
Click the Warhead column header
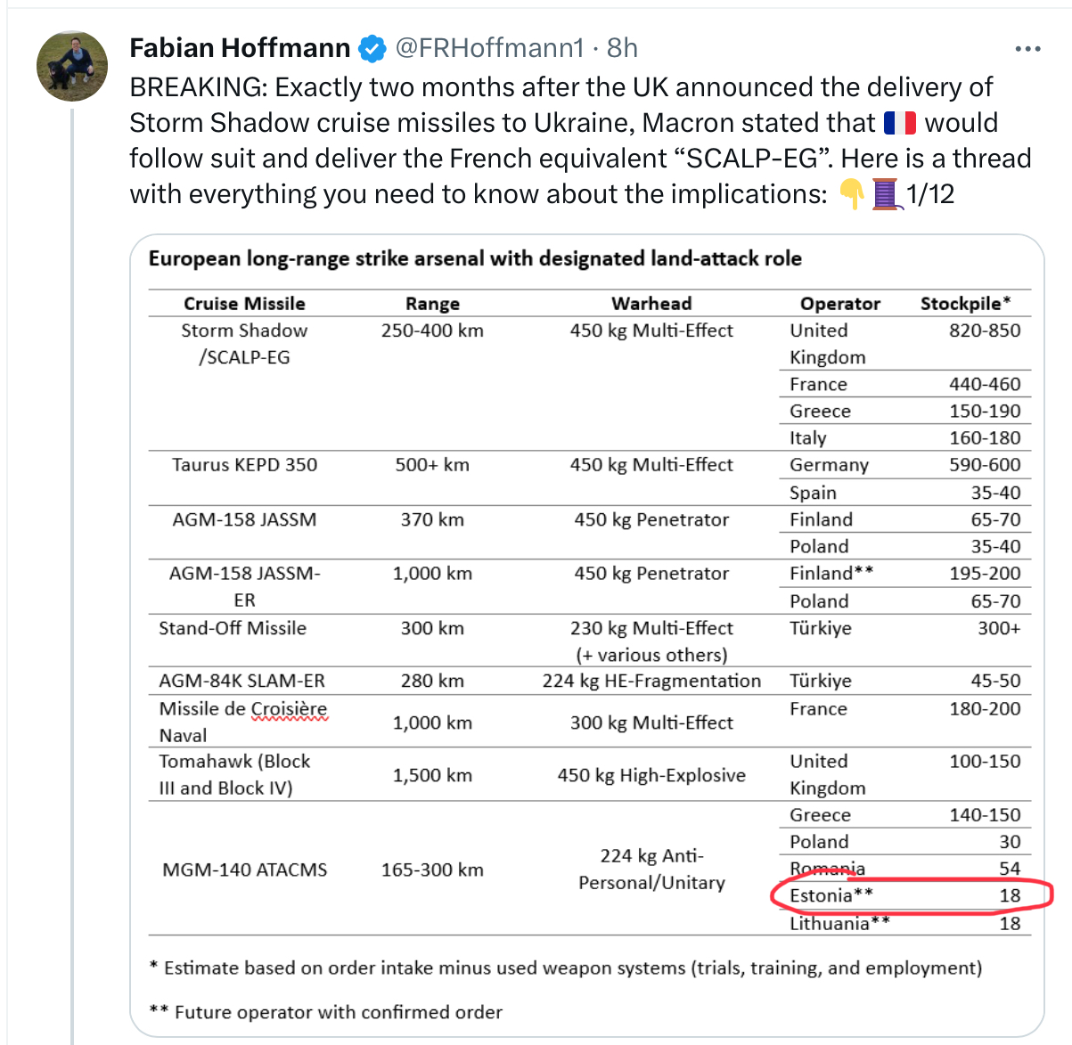point(651,304)
